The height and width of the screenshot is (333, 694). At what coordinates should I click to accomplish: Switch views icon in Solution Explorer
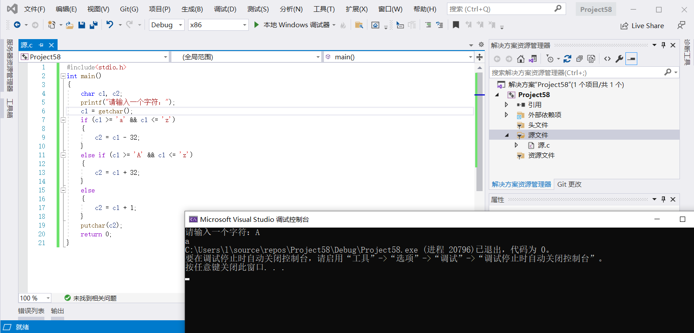coord(533,58)
